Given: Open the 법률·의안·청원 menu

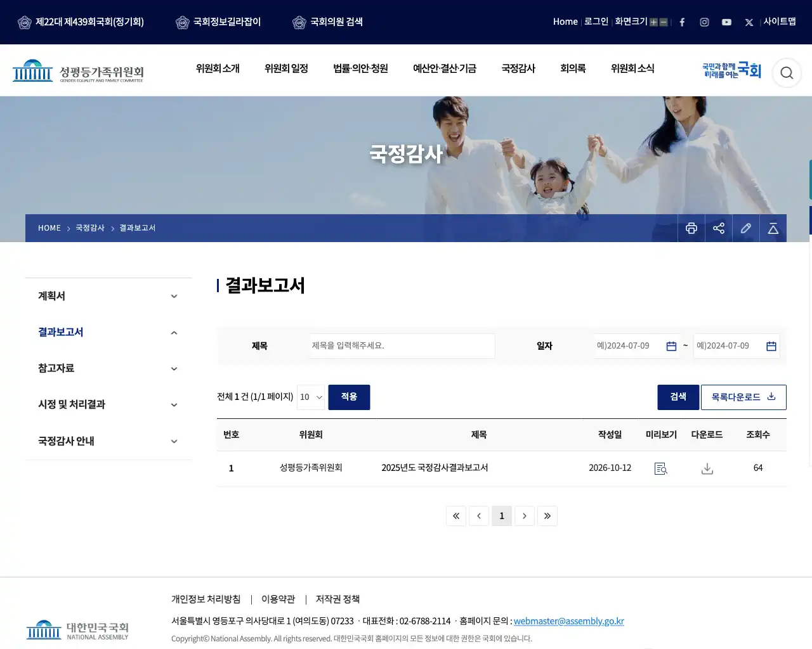Looking at the screenshot, I should [360, 68].
